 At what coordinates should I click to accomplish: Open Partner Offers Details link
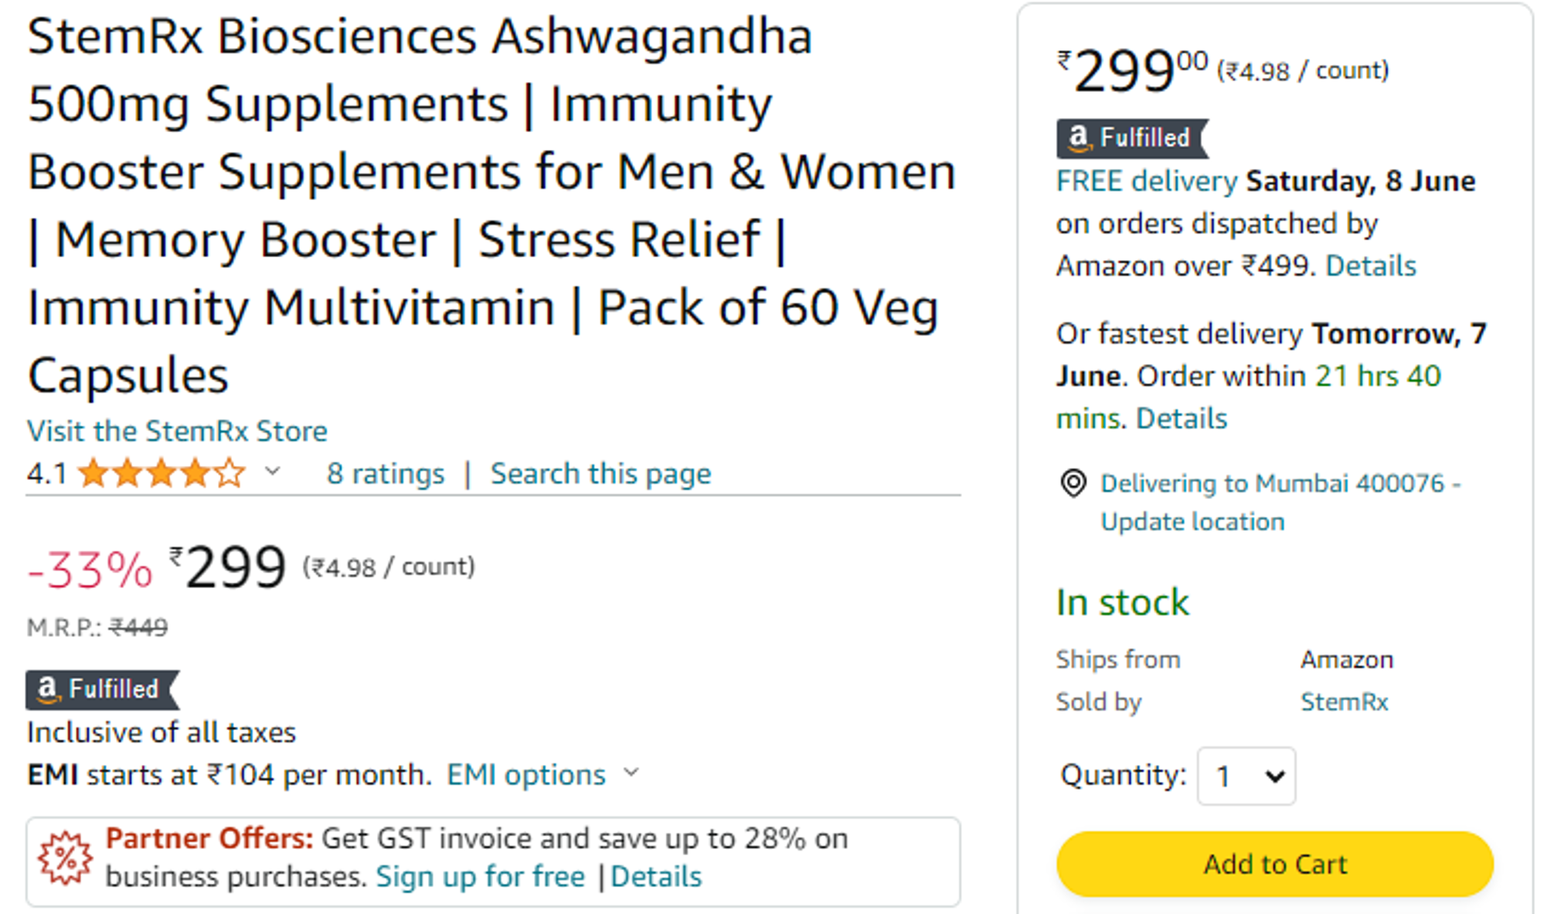pyautogui.click(x=656, y=876)
